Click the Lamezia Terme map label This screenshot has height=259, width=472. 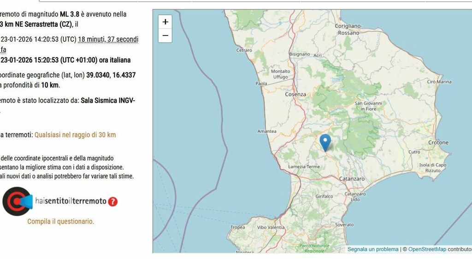(304, 167)
